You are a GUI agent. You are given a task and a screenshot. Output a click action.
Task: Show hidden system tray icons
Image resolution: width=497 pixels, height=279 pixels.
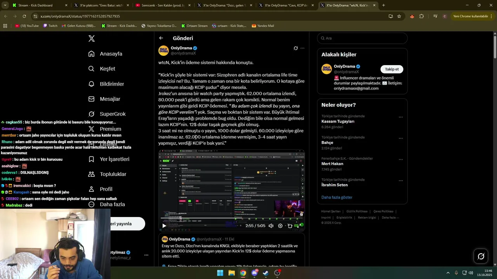pyautogui.click(x=448, y=273)
